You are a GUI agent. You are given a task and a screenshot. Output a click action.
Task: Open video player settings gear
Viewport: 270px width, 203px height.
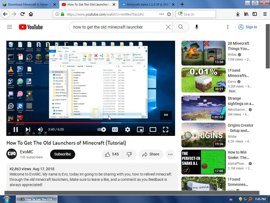coord(127,130)
